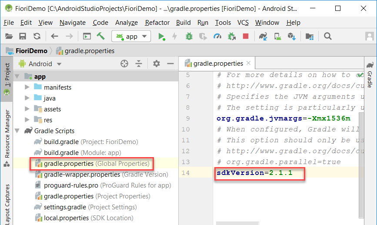The width and height of the screenshot is (377, 225).
Task: Select gradle.properties (Global Properties)
Action: click(x=92, y=164)
